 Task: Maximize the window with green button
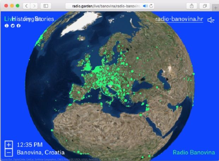[18, 6]
